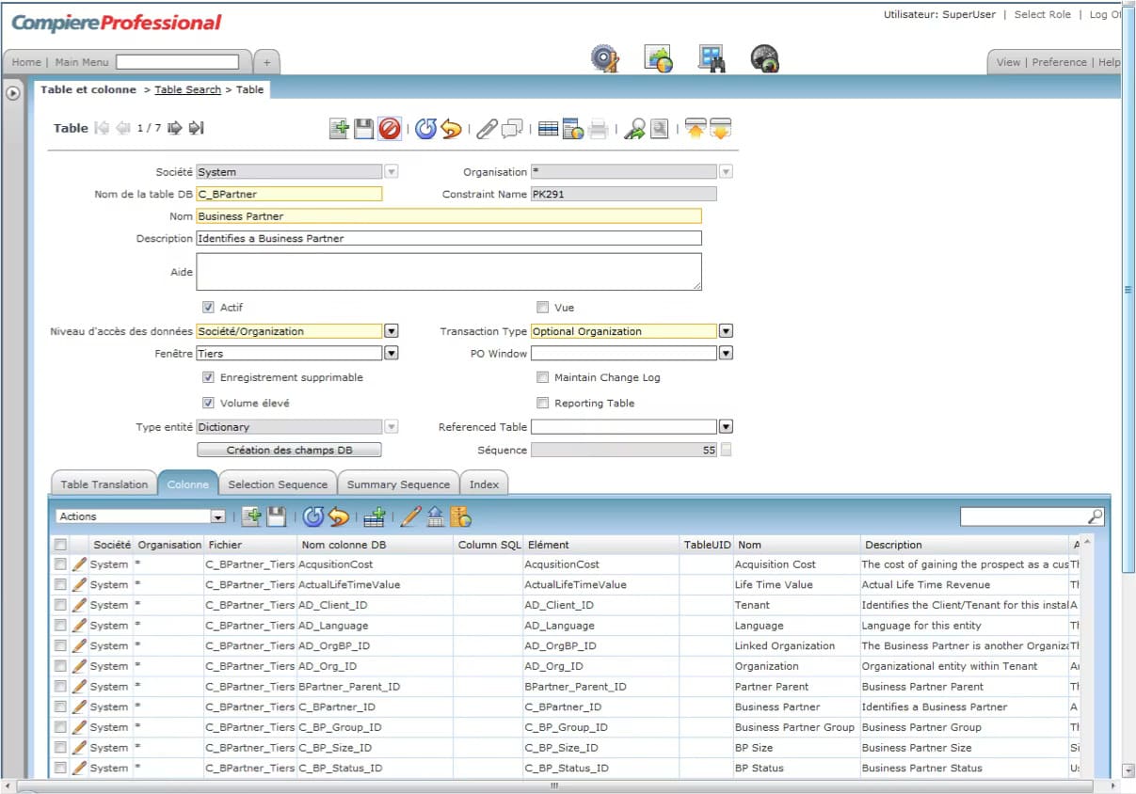Click the orange undo changes icon

point(451,129)
